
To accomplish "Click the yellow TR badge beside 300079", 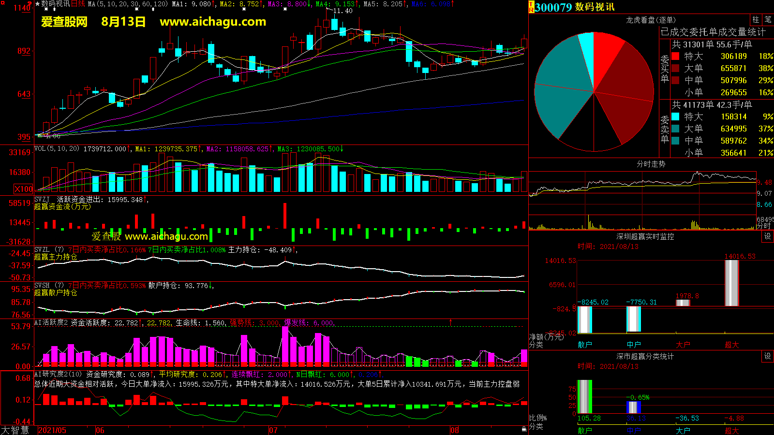I will [x=531, y=7].
